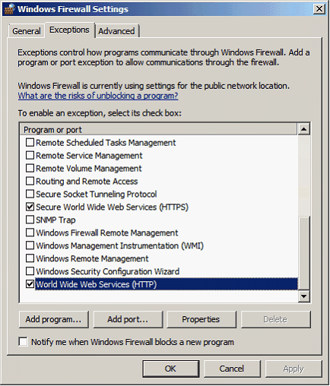Click the exceptions list scrollbar thumb
Viewport: 330px width, 386px height.
[x=303, y=252]
